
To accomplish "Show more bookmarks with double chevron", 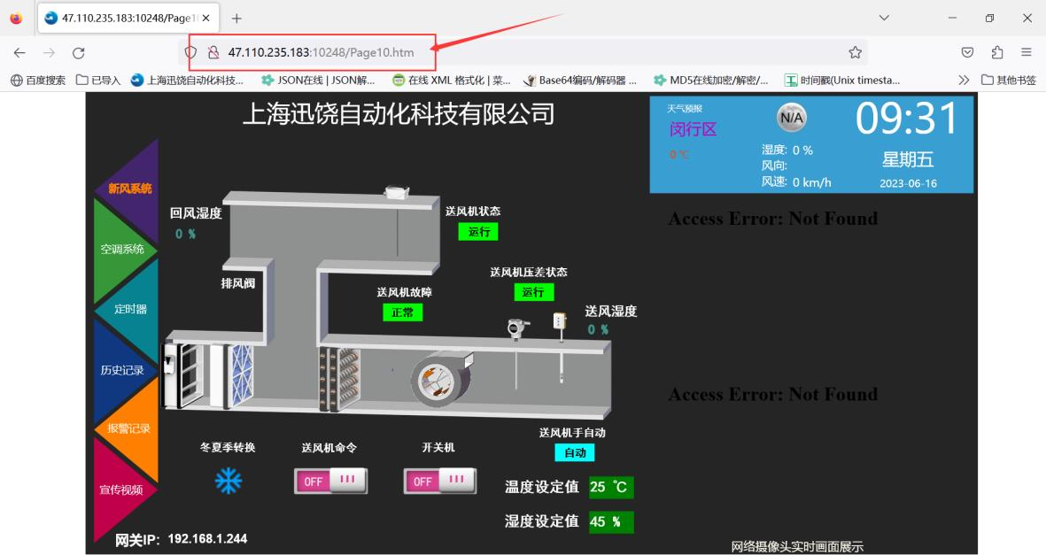I will 964,80.
